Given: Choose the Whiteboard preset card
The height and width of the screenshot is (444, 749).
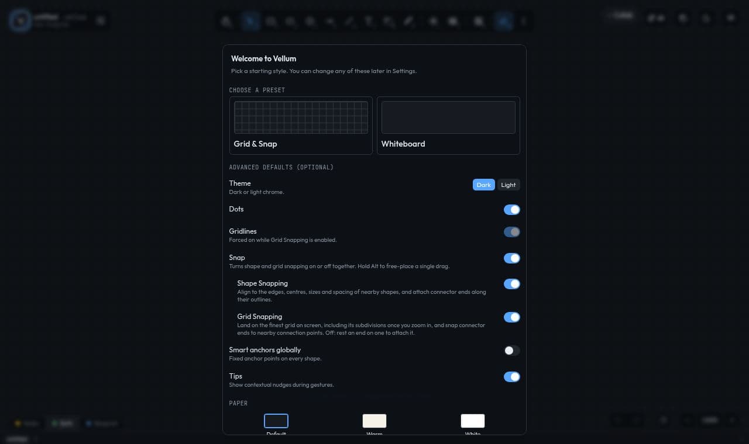Looking at the screenshot, I should [448, 126].
